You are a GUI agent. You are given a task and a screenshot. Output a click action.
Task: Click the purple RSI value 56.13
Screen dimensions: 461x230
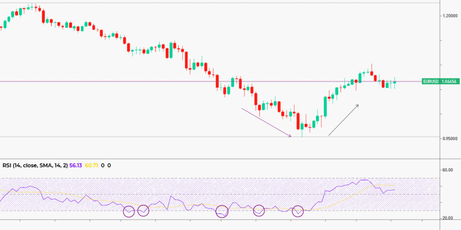point(76,165)
